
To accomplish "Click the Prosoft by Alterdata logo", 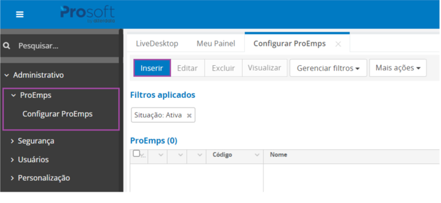I will (87, 14).
